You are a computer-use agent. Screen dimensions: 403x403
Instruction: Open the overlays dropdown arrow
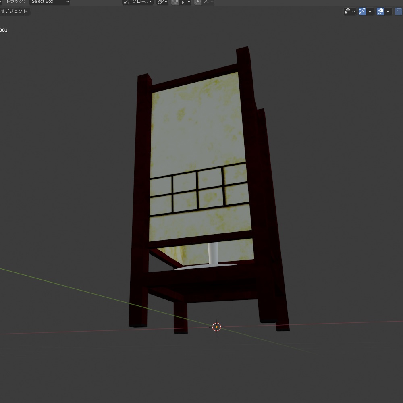388,11
